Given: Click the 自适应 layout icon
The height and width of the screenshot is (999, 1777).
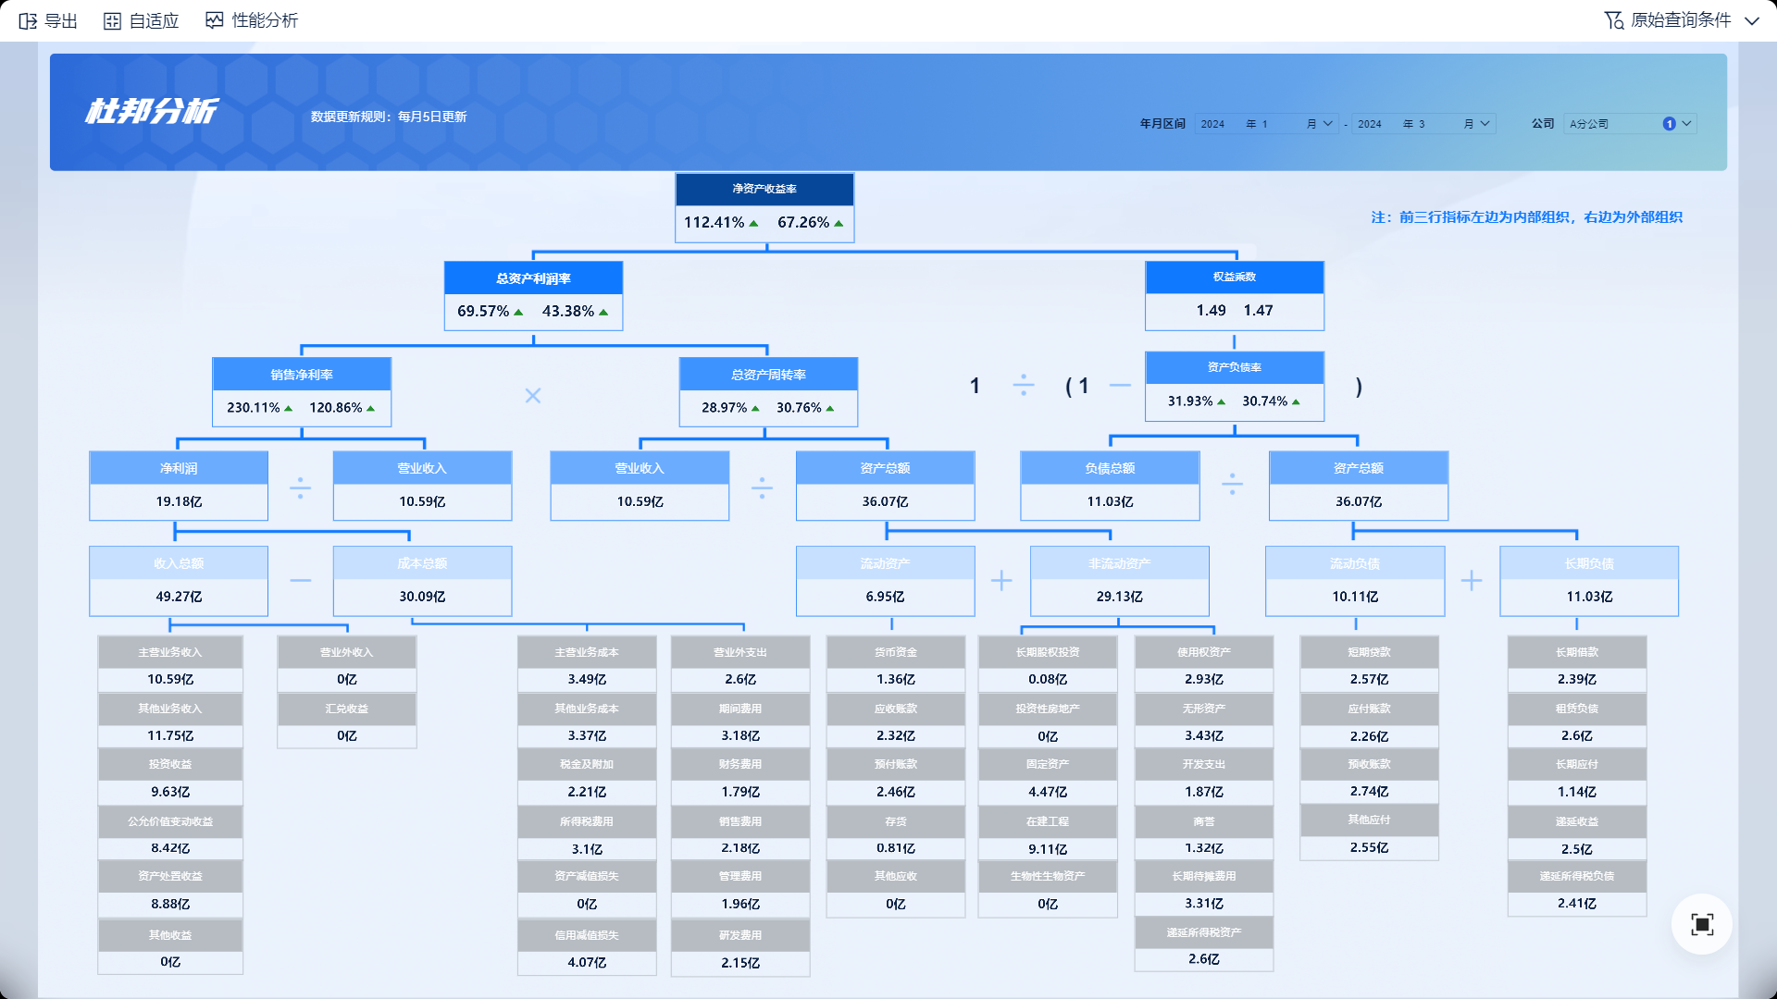Looking at the screenshot, I should (112, 20).
